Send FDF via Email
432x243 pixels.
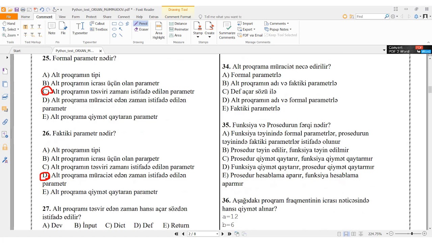click(x=250, y=35)
